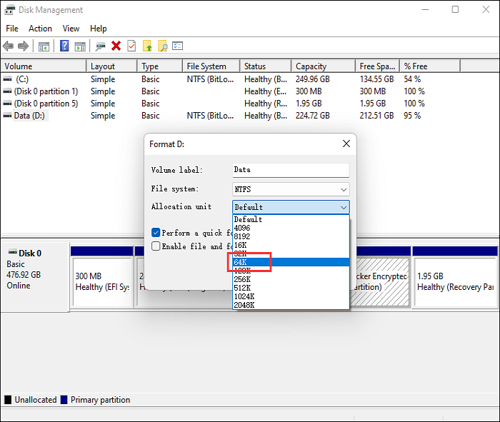Toggle Perform a quick format checkbox
500x422 pixels.
click(x=156, y=232)
